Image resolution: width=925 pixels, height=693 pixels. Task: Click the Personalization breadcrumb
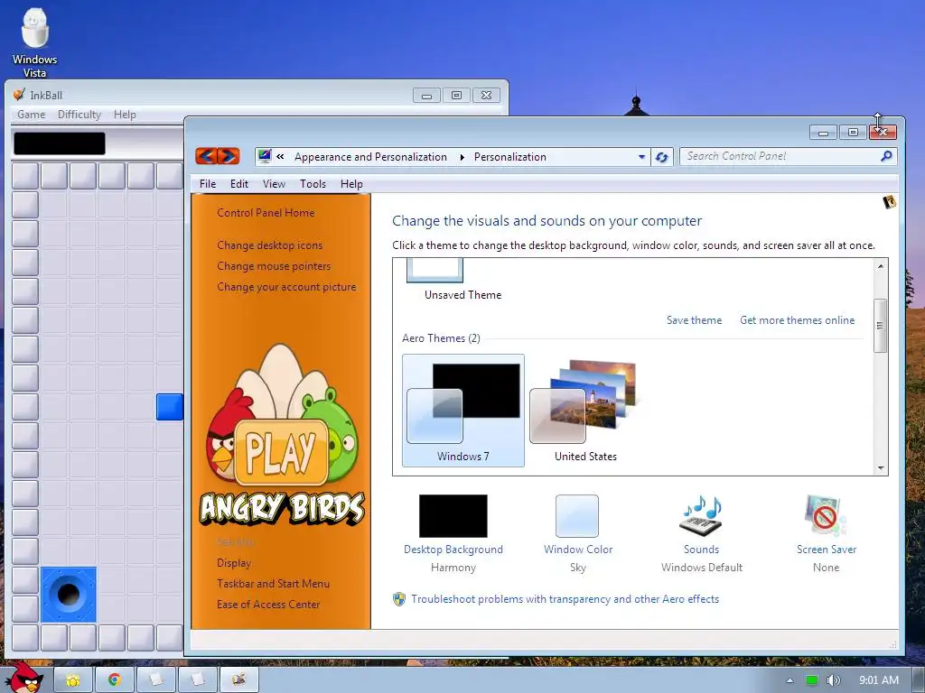(510, 157)
